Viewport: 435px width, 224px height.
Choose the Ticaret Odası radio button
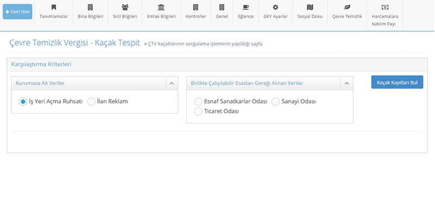tap(198, 111)
